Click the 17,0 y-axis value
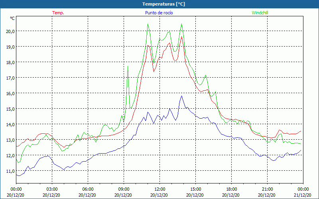Screen dimensions: 319x199 10,78
